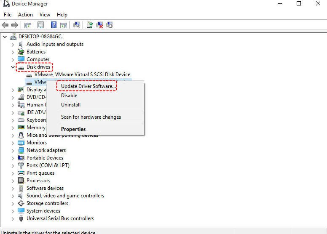327x234 pixels.
Task: Select the Ports (COM & LPT) label
Action: coord(48,165)
